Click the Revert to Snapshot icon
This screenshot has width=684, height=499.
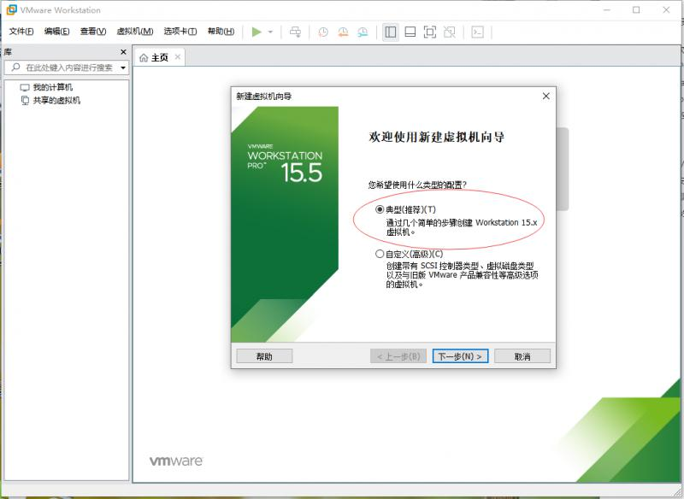pos(344,32)
